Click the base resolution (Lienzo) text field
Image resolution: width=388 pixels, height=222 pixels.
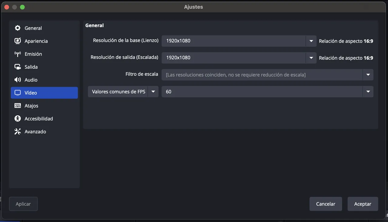(x=234, y=41)
